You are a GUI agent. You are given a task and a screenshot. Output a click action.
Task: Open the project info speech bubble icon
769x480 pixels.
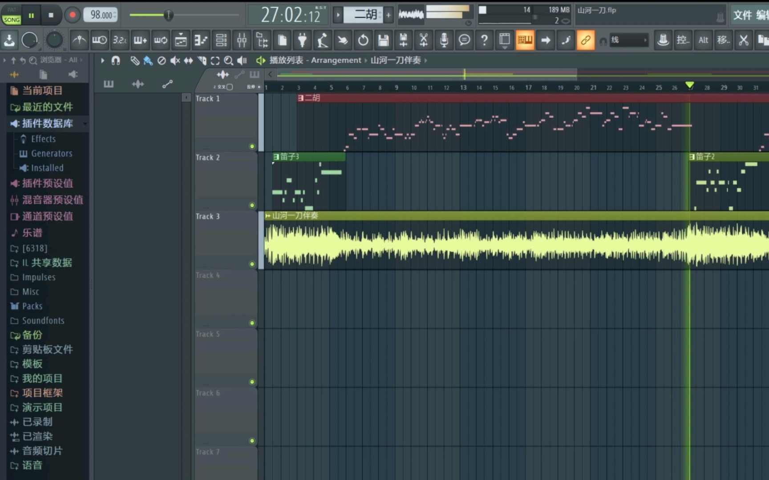464,40
